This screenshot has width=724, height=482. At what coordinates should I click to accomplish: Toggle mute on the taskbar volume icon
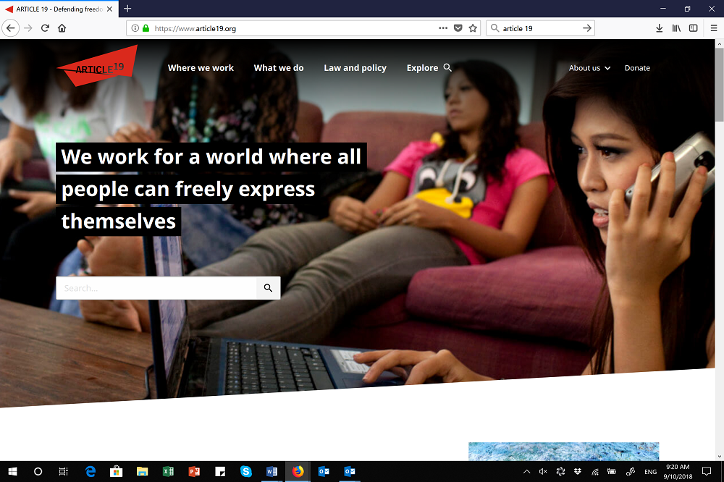point(543,472)
